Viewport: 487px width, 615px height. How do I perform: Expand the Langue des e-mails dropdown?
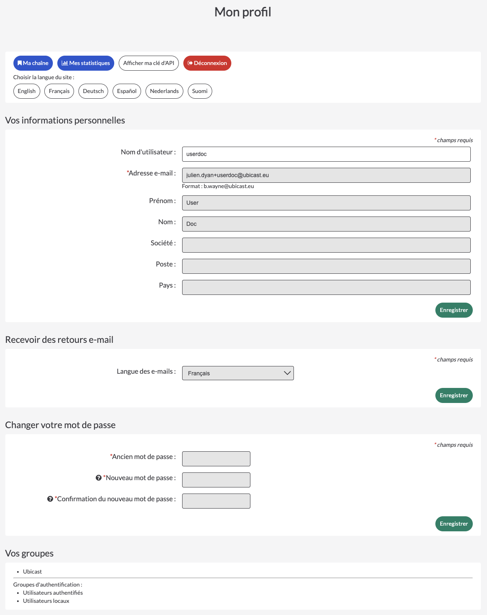238,373
